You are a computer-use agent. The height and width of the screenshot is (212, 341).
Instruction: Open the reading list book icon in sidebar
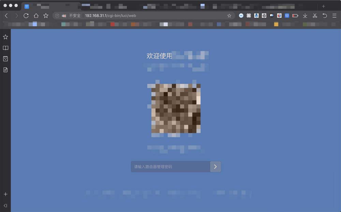pyautogui.click(x=5, y=48)
